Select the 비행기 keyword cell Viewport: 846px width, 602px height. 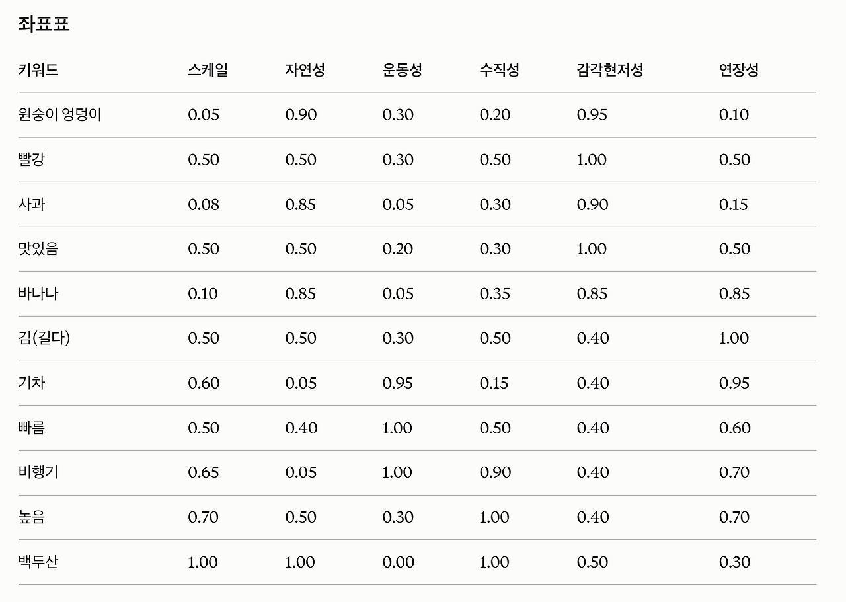click(38, 472)
